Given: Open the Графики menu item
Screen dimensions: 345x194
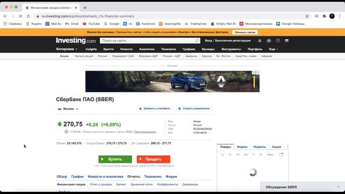Looking at the screenshot, I should [x=189, y=49].
